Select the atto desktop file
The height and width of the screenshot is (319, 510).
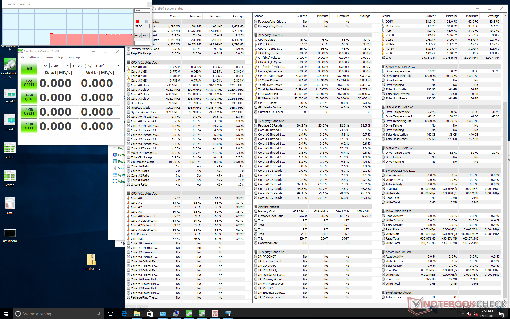tap(10, 206)
